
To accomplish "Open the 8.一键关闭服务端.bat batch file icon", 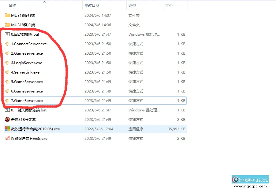I will point(7,110).
